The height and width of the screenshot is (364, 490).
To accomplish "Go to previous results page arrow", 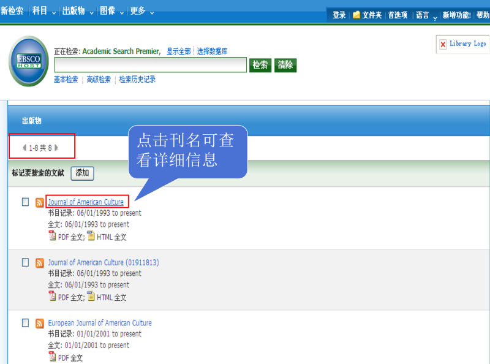I will tap(24, 148).
